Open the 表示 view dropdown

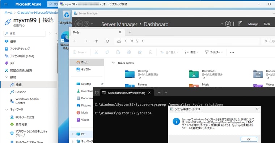(x=191, y=52)
